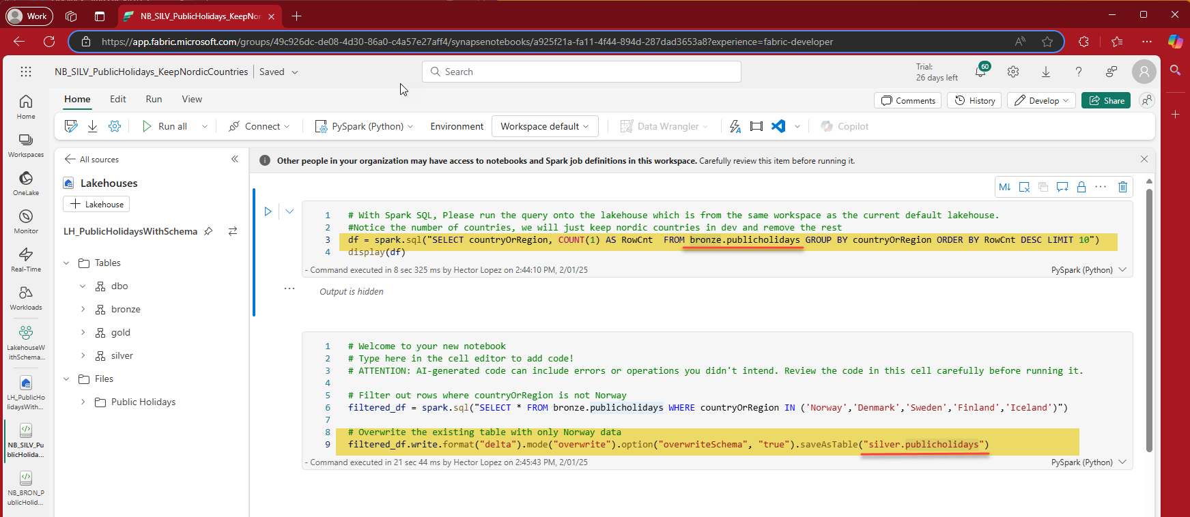Click the VS Code icon in toolbar
Image resolution: width=1190 pixels, height=517 pixels.
[778, 126]
